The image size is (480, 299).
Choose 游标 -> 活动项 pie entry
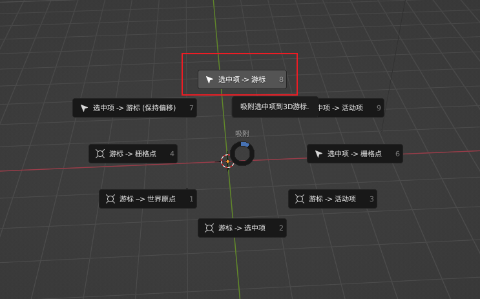(x=332, y=199)
